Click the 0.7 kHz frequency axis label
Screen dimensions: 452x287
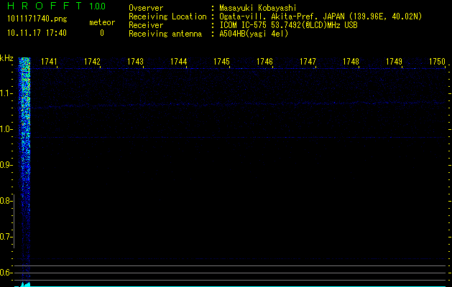click(6, 237)
